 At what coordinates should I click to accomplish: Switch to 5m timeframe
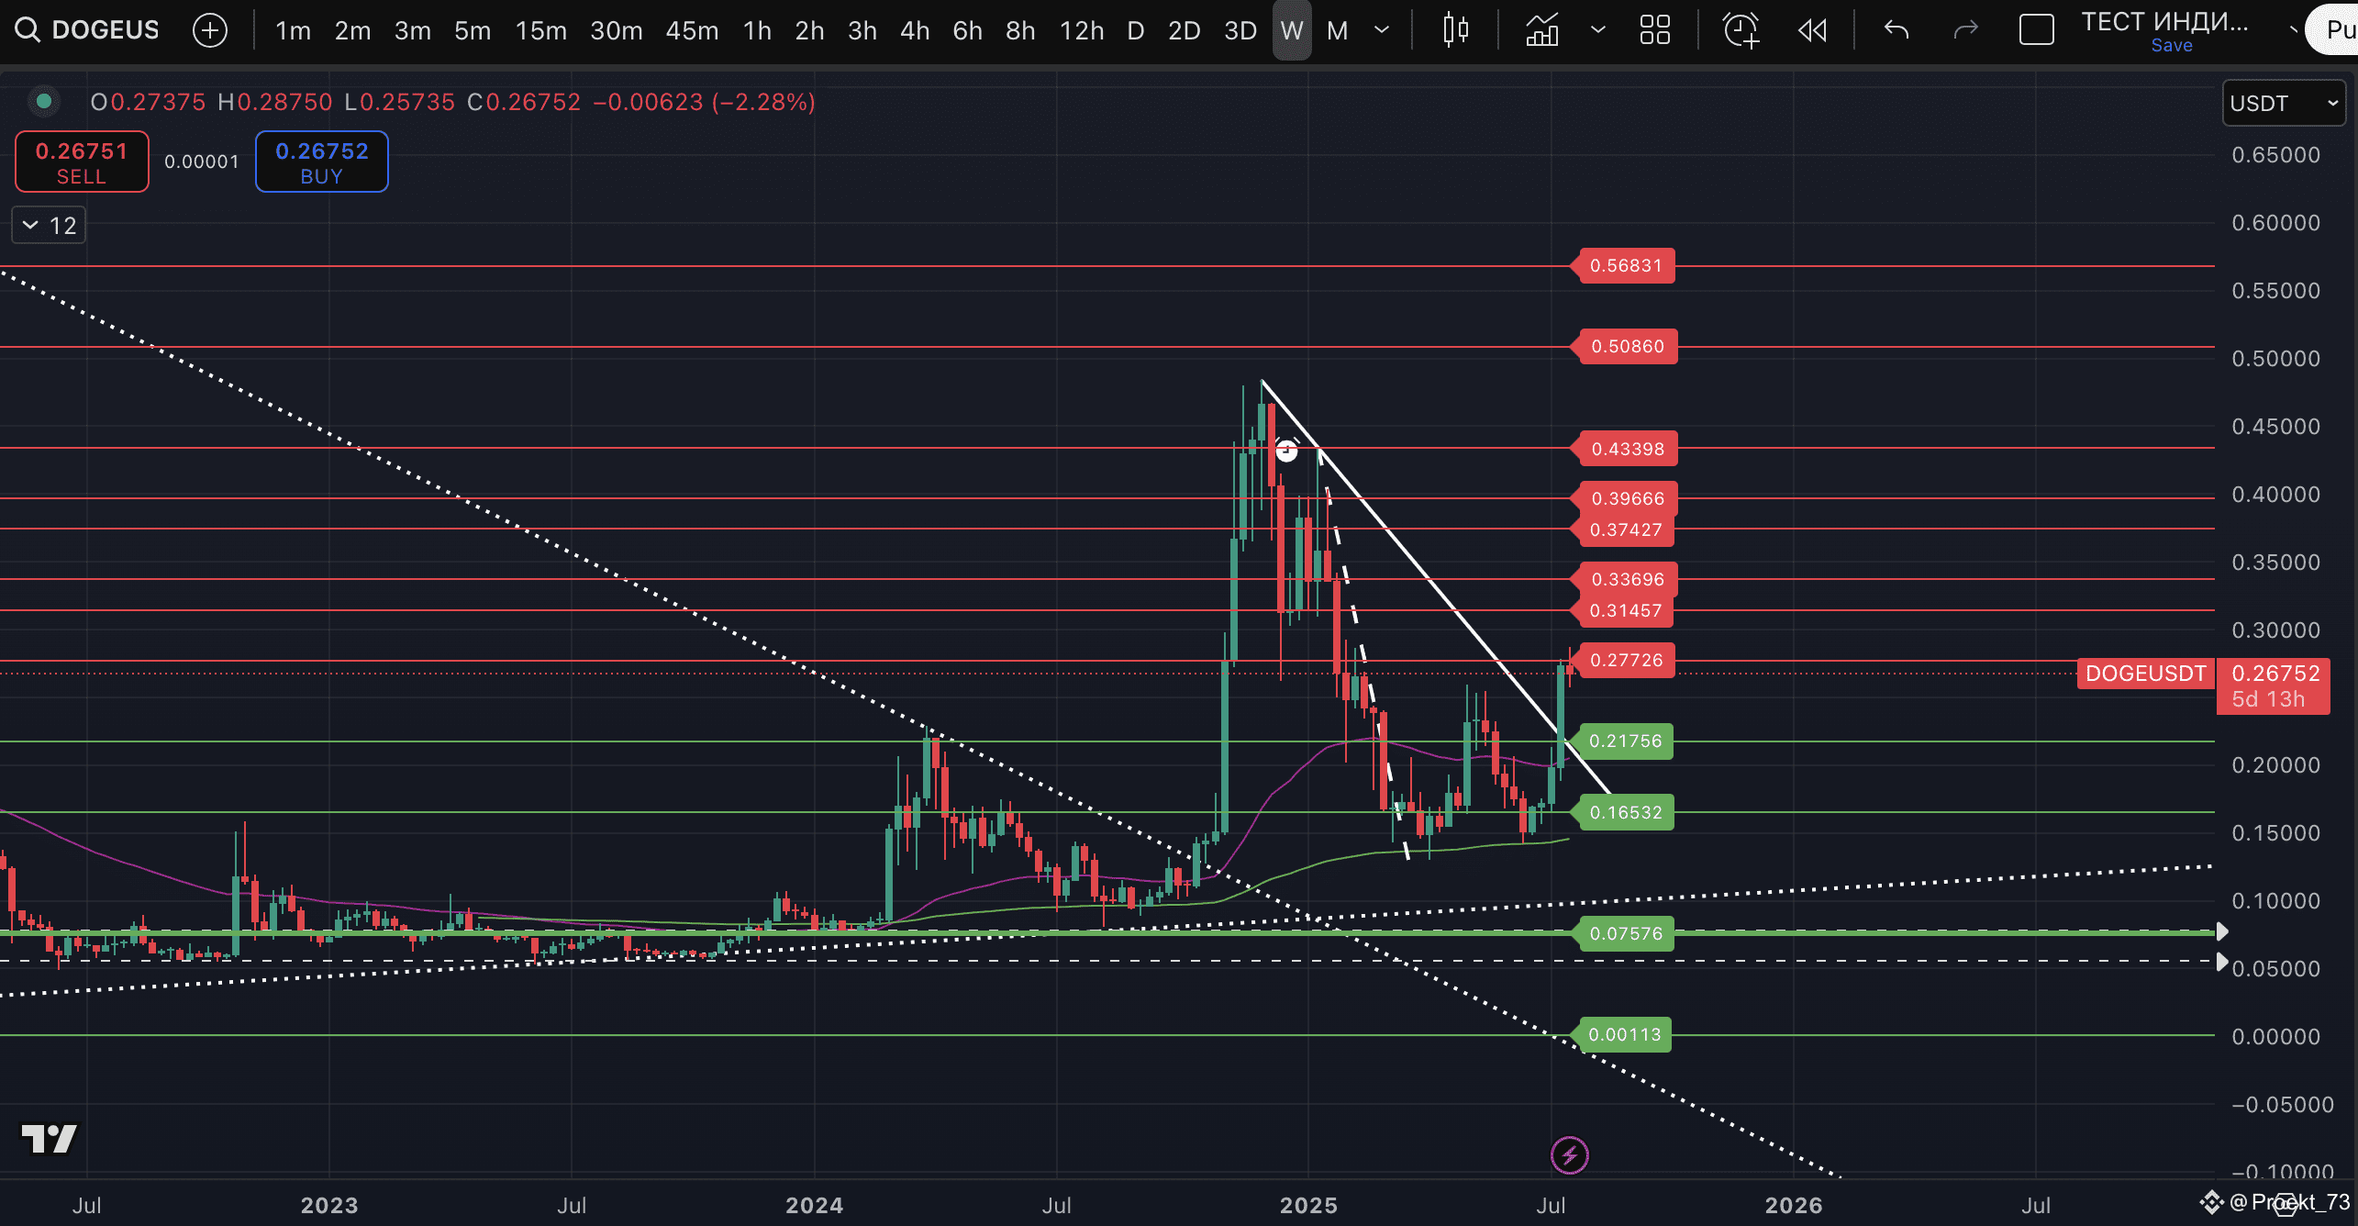[x=473, y=30]
